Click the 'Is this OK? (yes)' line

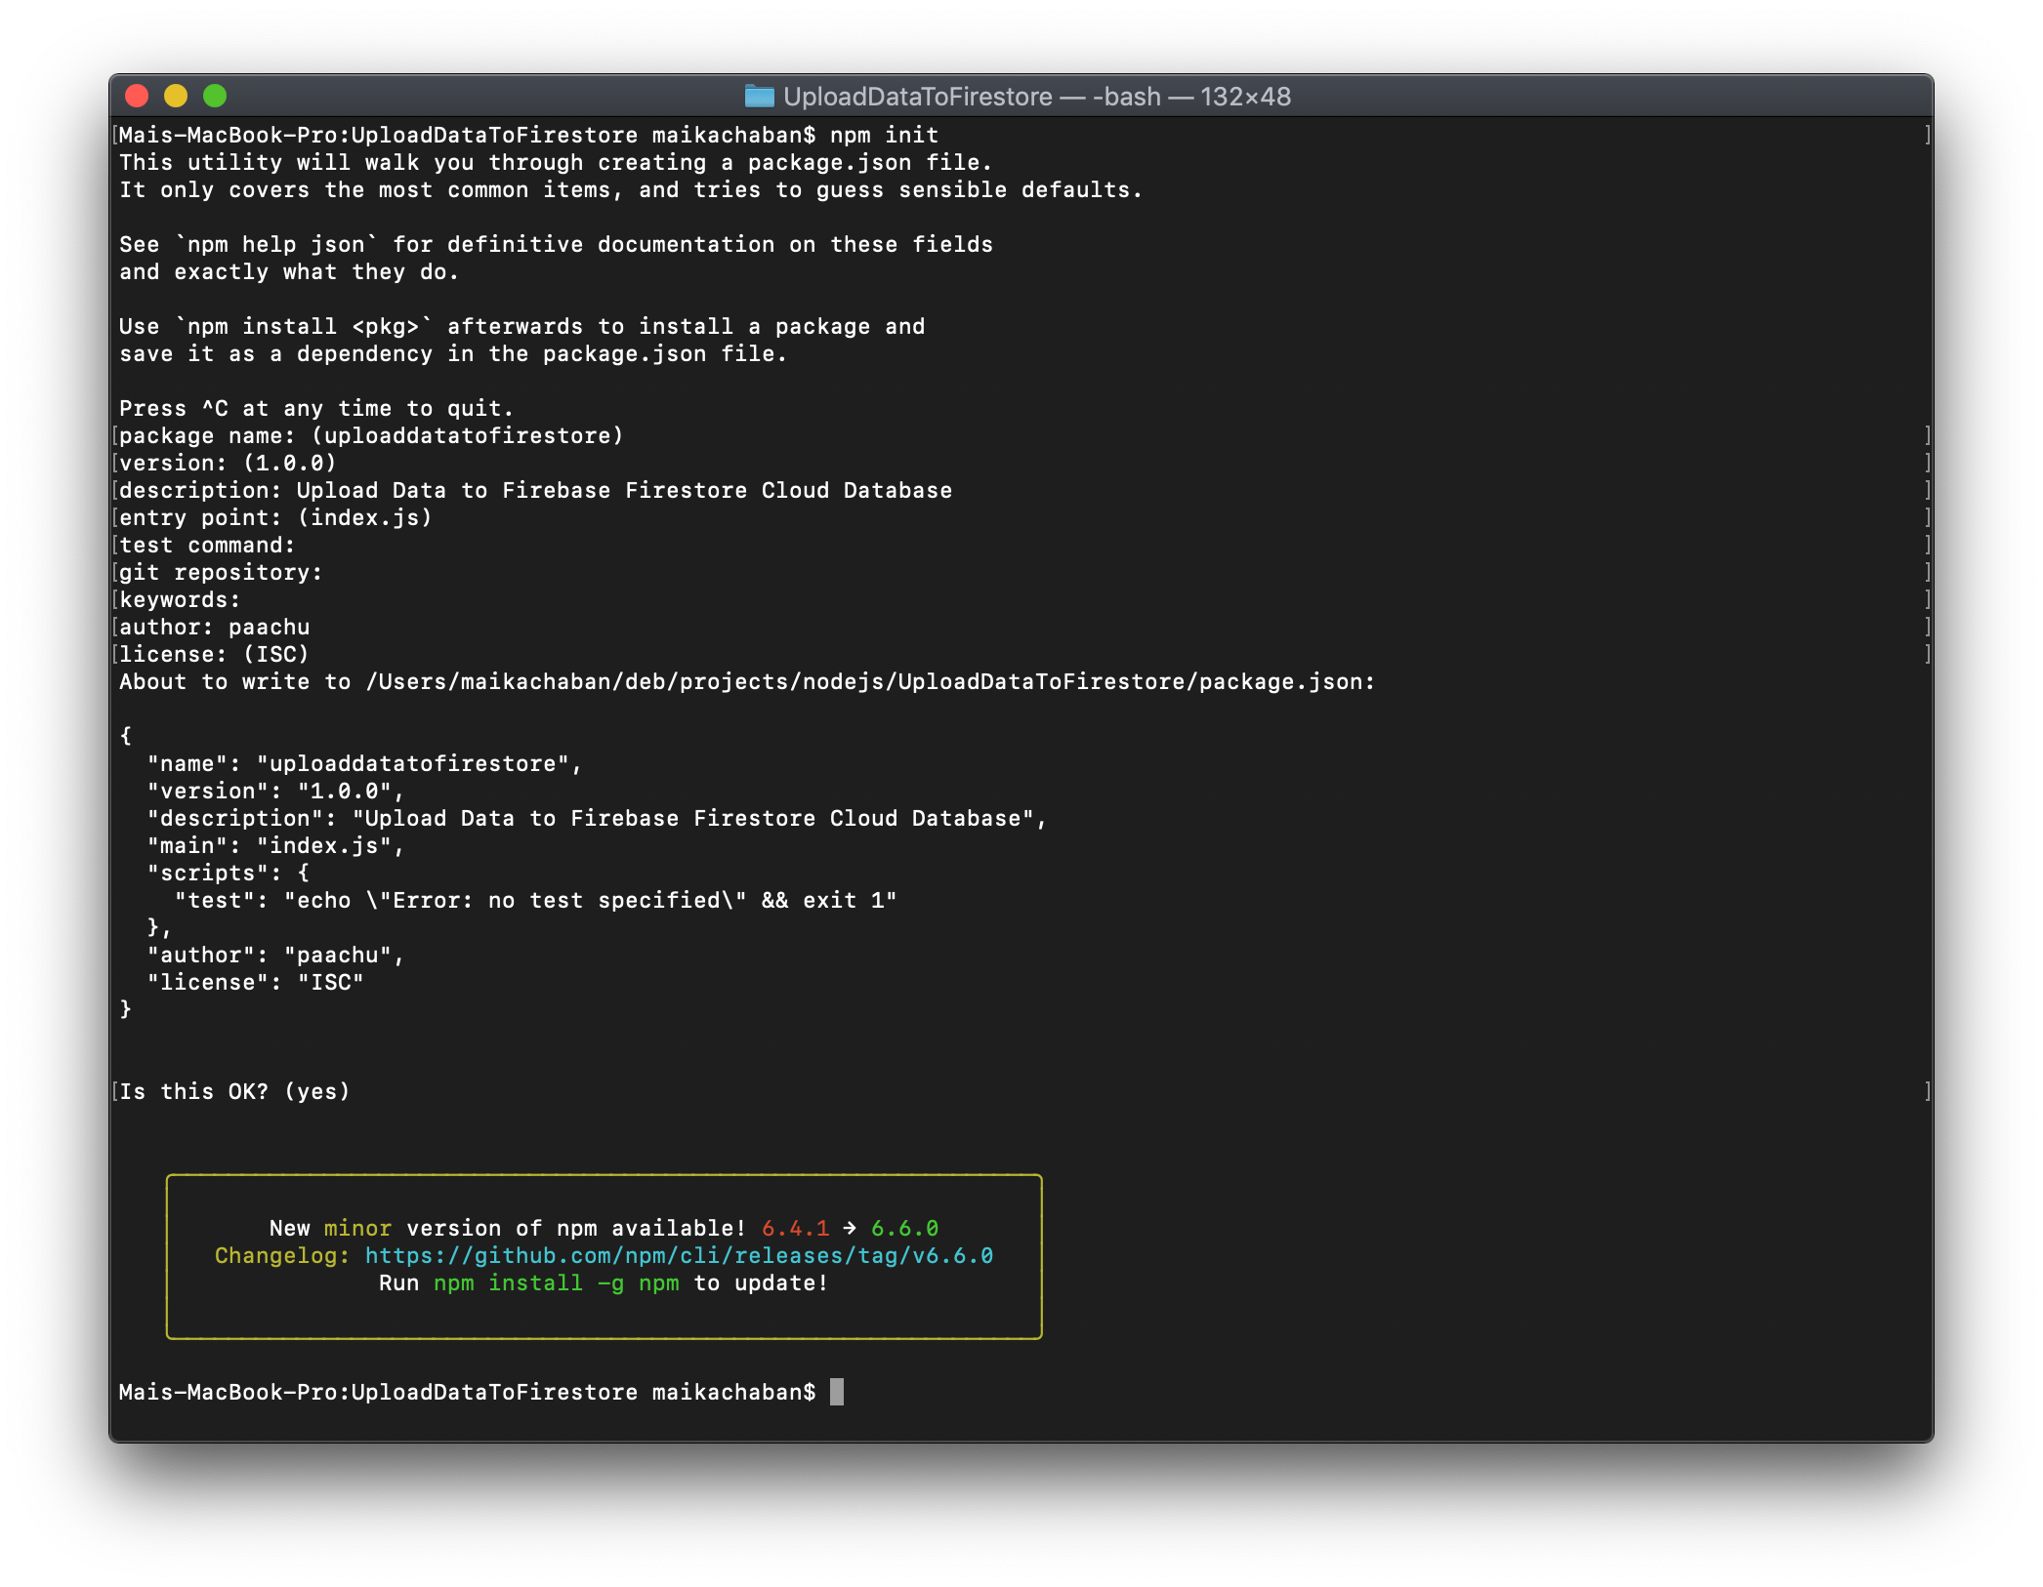point(234,1092)
